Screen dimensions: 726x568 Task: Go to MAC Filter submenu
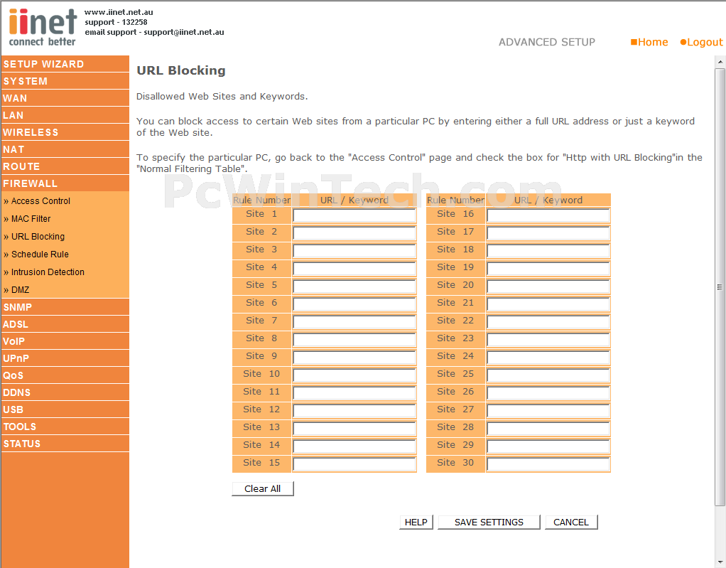point(31,219)
